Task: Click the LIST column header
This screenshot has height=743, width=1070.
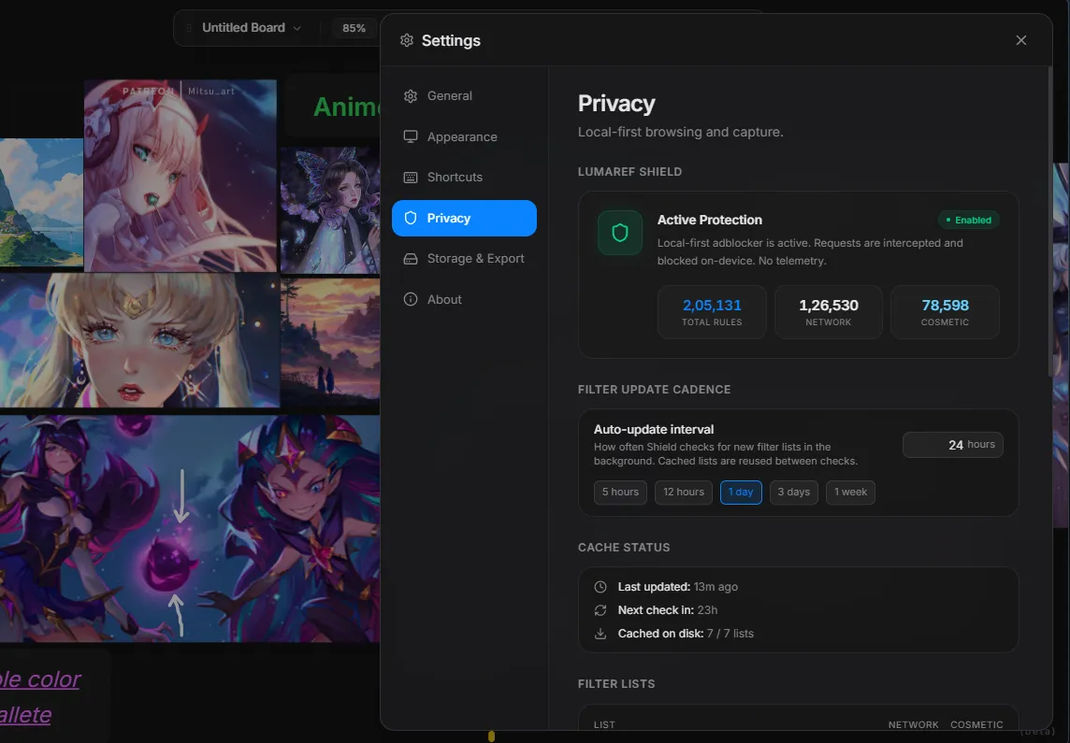Action: [x=604, y=724]
